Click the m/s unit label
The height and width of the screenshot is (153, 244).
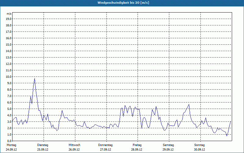coord(9,14)
